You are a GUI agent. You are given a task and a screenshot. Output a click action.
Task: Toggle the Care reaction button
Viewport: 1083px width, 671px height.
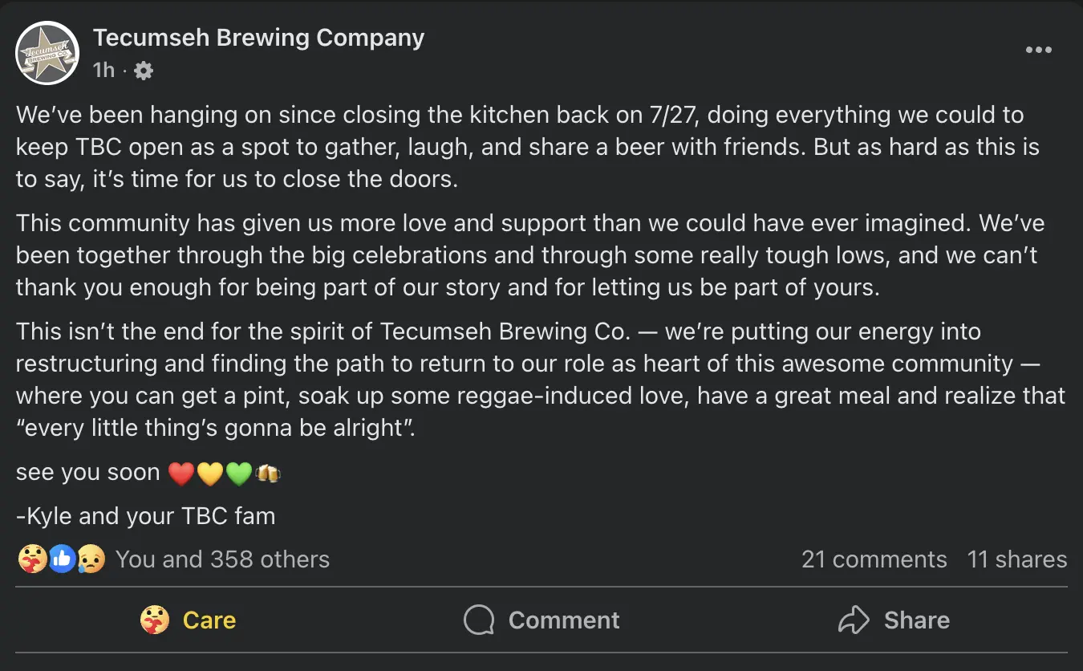point(188,620)
